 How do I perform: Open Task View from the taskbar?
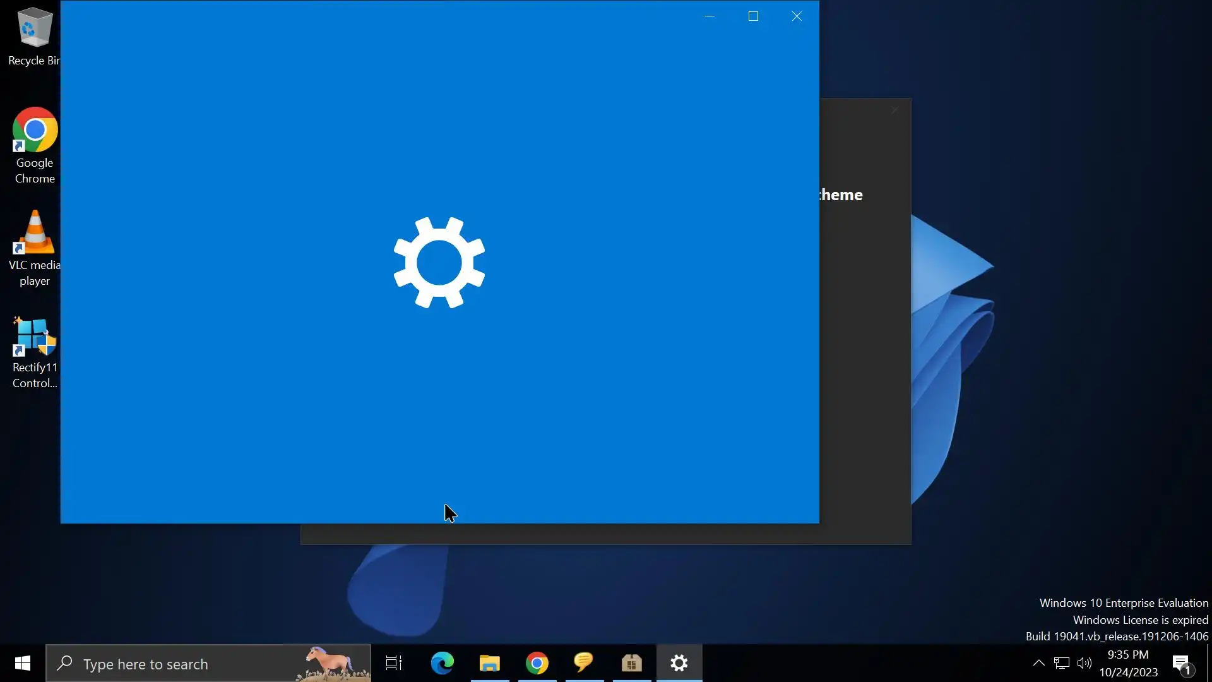click(x=394, y=663)
